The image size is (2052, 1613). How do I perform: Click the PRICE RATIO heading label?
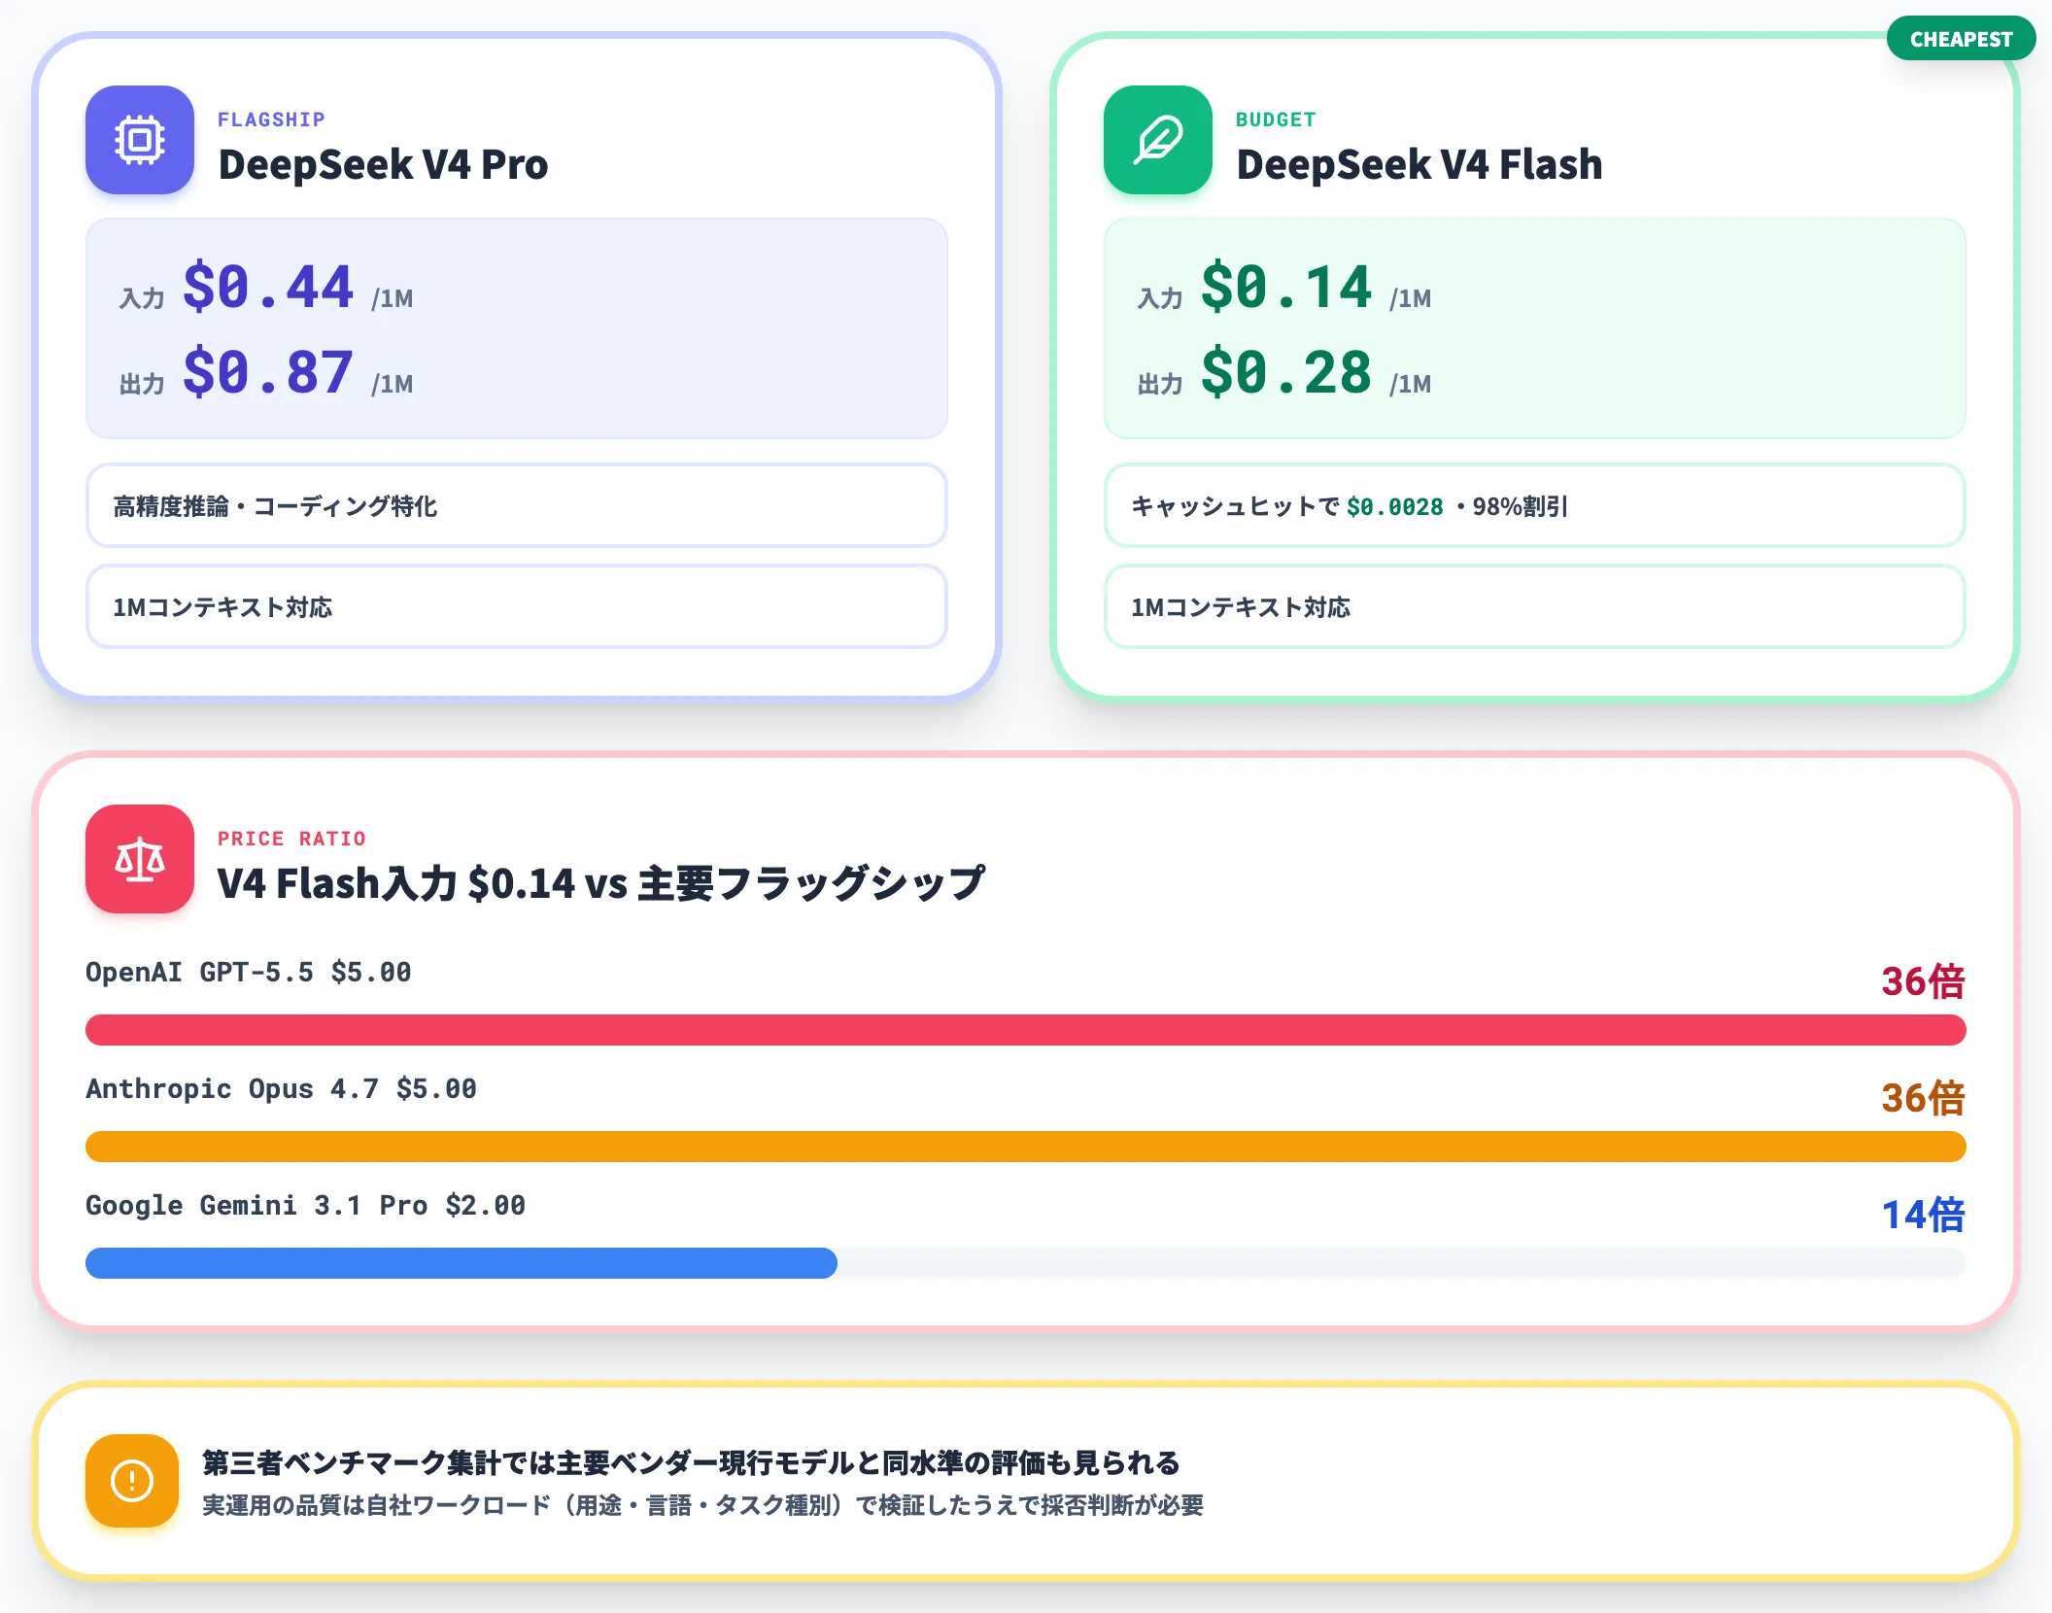pyautogui.click(x=291, y=839)
